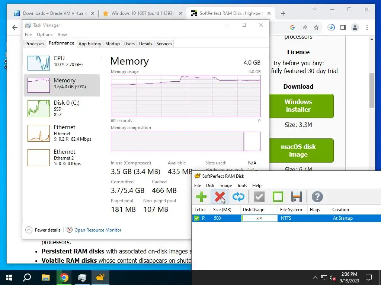
Task: Select CPU in performance sidebar
Action: coord(62,63)
